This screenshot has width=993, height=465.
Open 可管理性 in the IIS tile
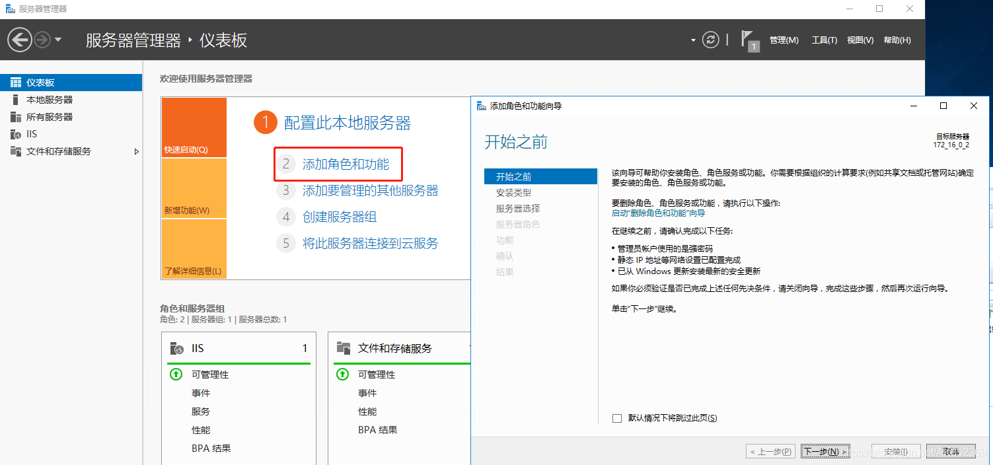[210, 375]
